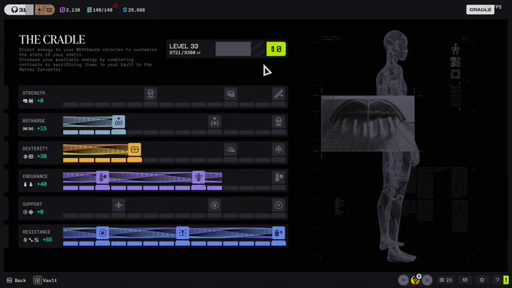
Task: Click the '+15' Recharge bonus value
Action: (42, 129)
